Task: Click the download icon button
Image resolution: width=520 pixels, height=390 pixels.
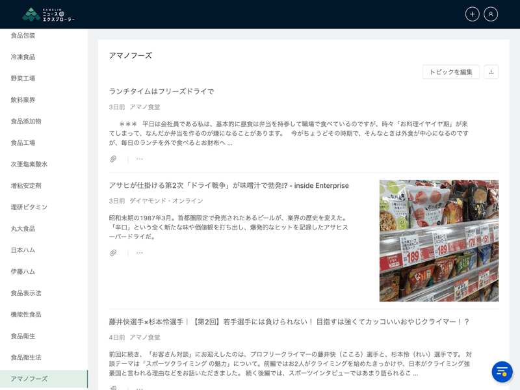Action: (491, 72)
